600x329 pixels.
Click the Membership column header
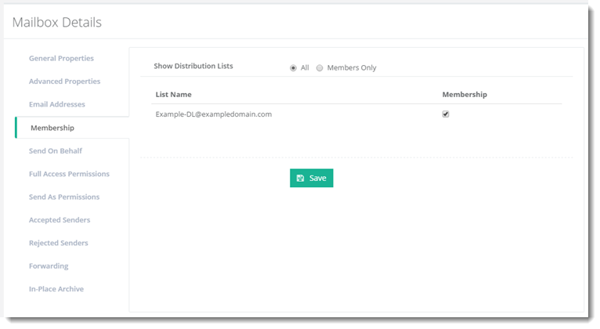(464, 95)
